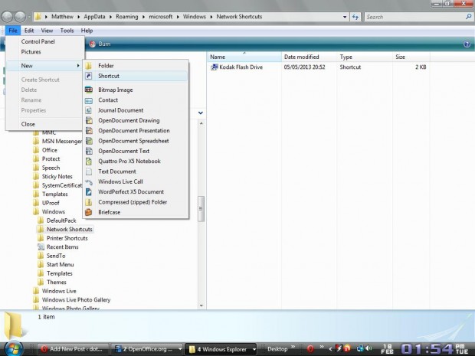Screen dimensions: 475x356
Task: Click the Quattro Pro X5 Notebook icon
Action: point(90,162)
